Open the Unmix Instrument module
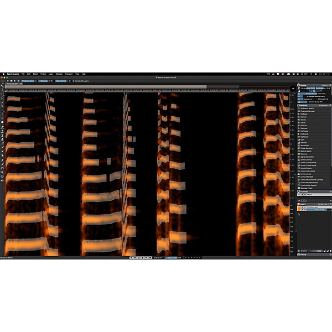Screen dimensions: 332x332 pyautogui.click(x=308, y=172)
